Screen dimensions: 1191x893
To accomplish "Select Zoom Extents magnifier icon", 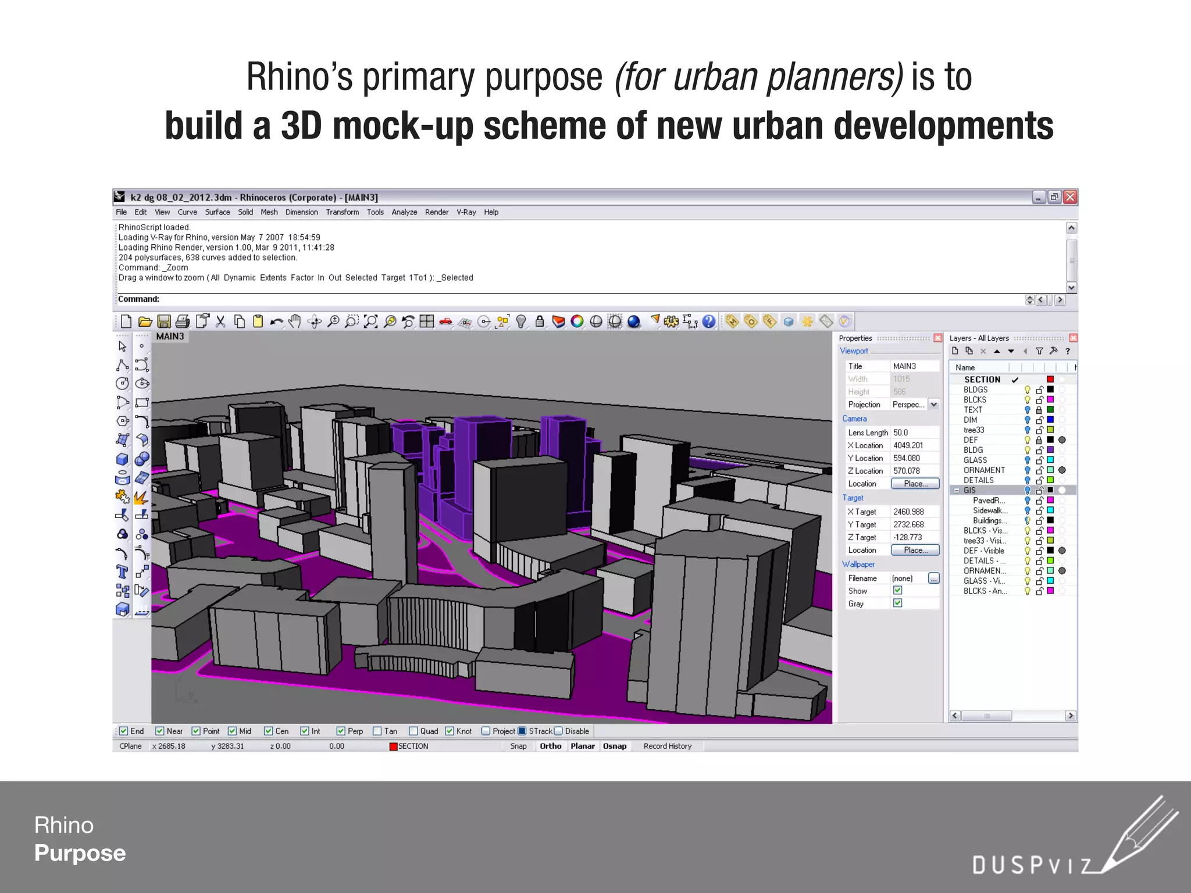I will [x=370, y=321].
